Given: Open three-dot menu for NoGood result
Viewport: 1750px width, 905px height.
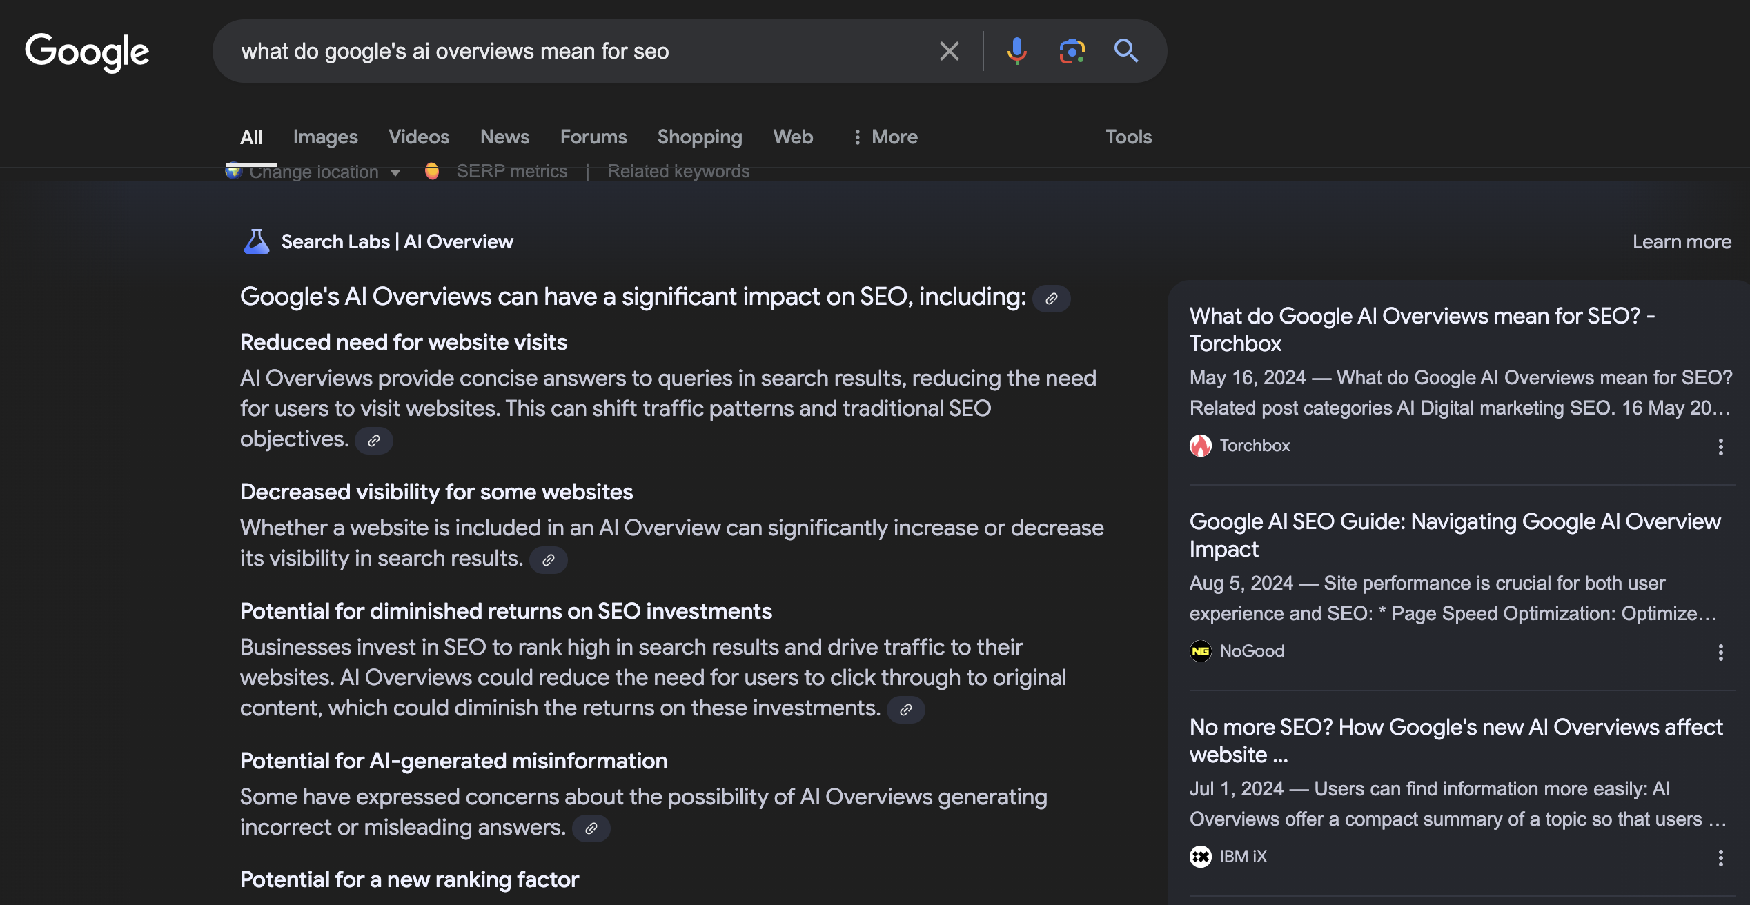Looking at the screenshot, I should 1720,653.
